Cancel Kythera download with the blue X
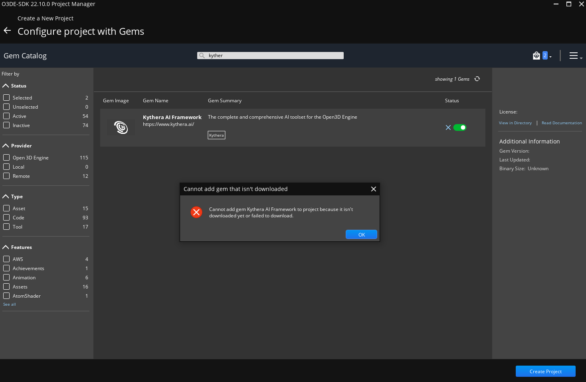The width and height of the screenshot is (586, 382). coord(448,127)
